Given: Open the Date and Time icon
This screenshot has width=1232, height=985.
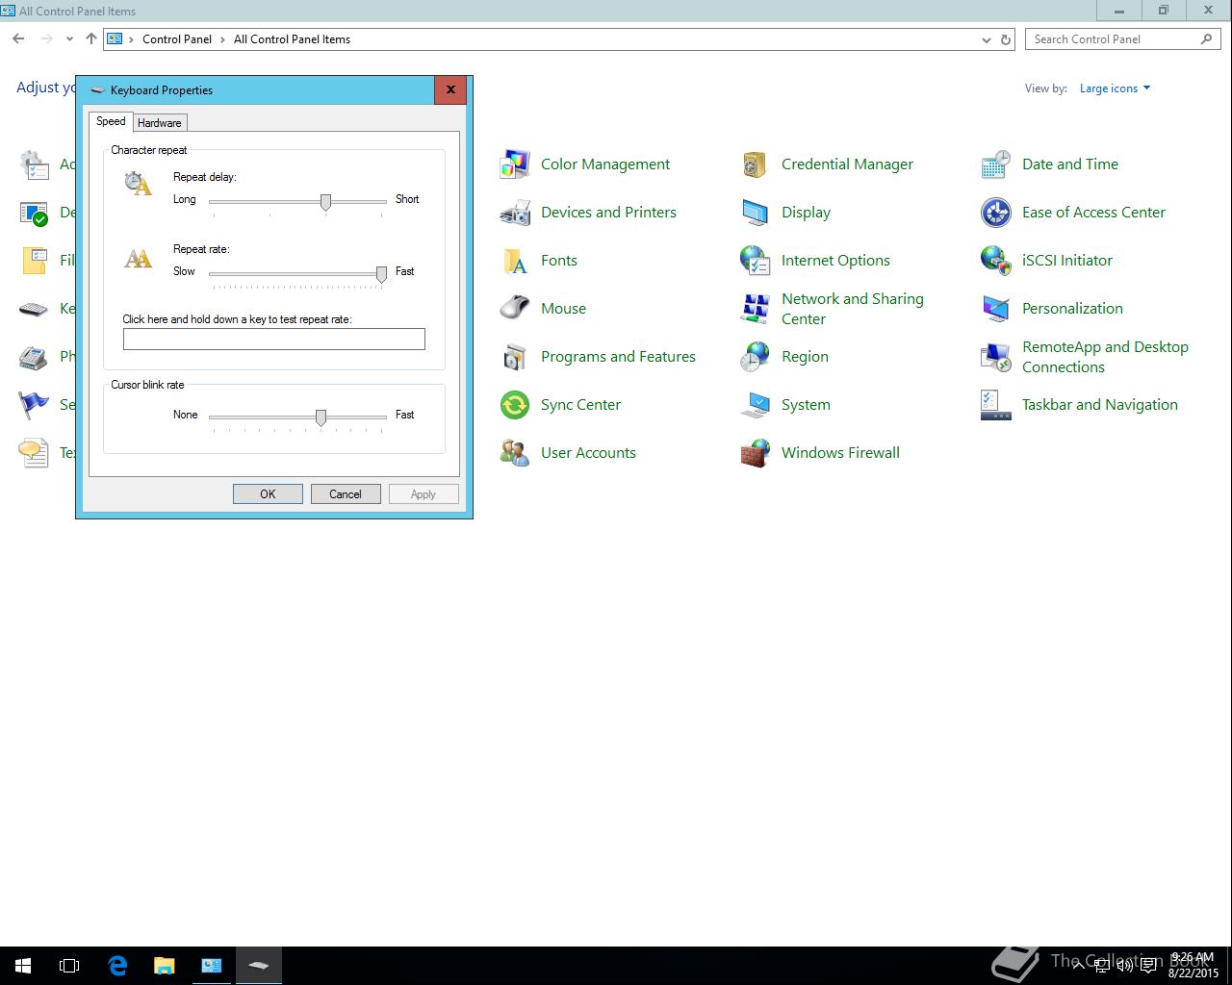Looking at the screenshot, I should 996,164.
